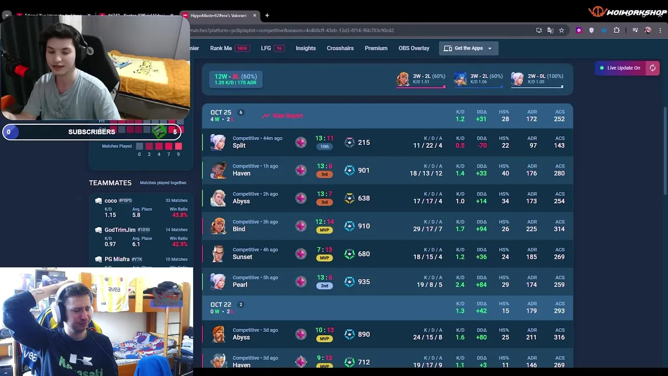Screen dimensions: 668x376
Task: Open the Get the Apps dropdown
Action: tap(468, 48)
